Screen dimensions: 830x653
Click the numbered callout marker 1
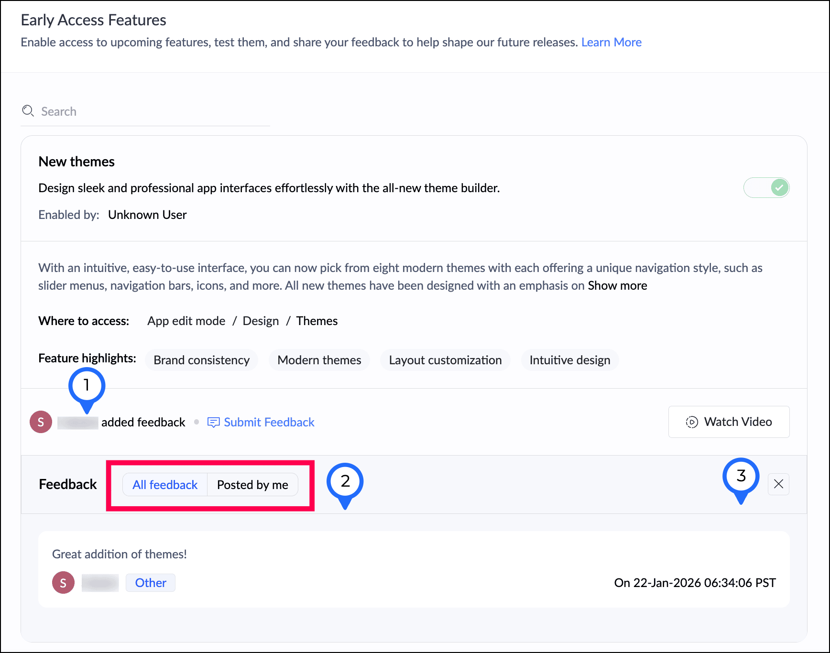pyautogui.click(x=87, y=385)
